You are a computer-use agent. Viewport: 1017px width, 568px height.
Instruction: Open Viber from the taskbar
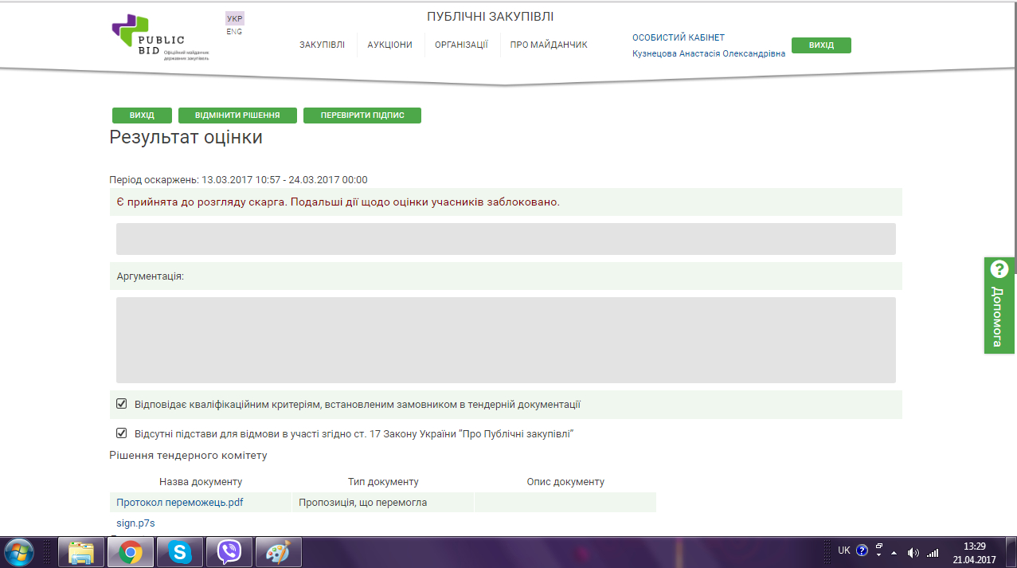[229, 551]
